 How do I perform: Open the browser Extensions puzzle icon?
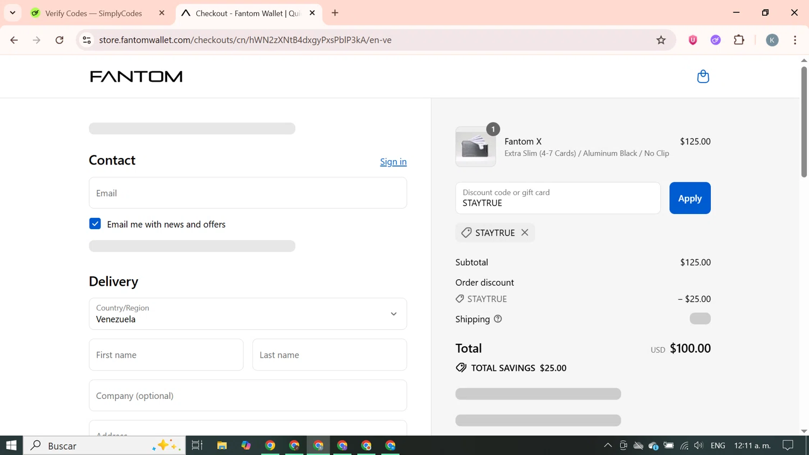pos(739,40)
